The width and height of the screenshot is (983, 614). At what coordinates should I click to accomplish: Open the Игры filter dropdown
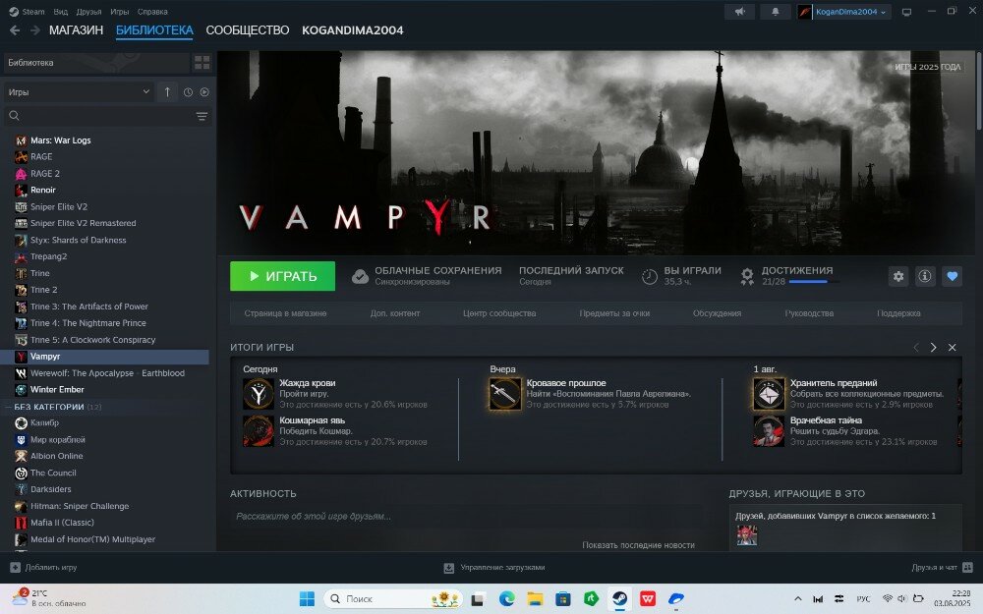click(x=79, y=92)
